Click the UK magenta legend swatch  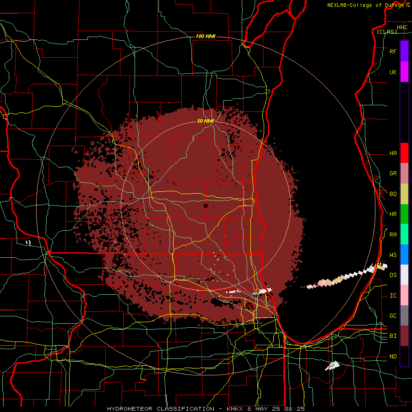(404, 72)
